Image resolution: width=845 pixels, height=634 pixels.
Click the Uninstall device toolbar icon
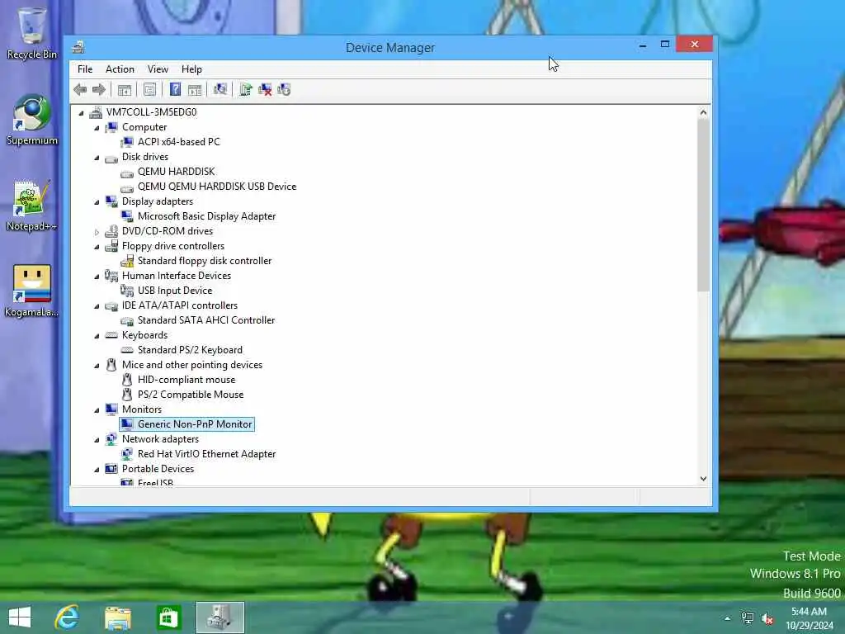(x=265, y=89)
